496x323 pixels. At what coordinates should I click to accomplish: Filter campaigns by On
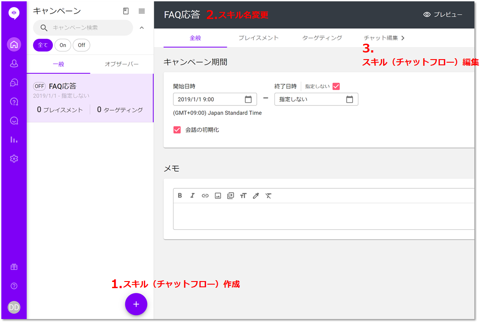63,45
